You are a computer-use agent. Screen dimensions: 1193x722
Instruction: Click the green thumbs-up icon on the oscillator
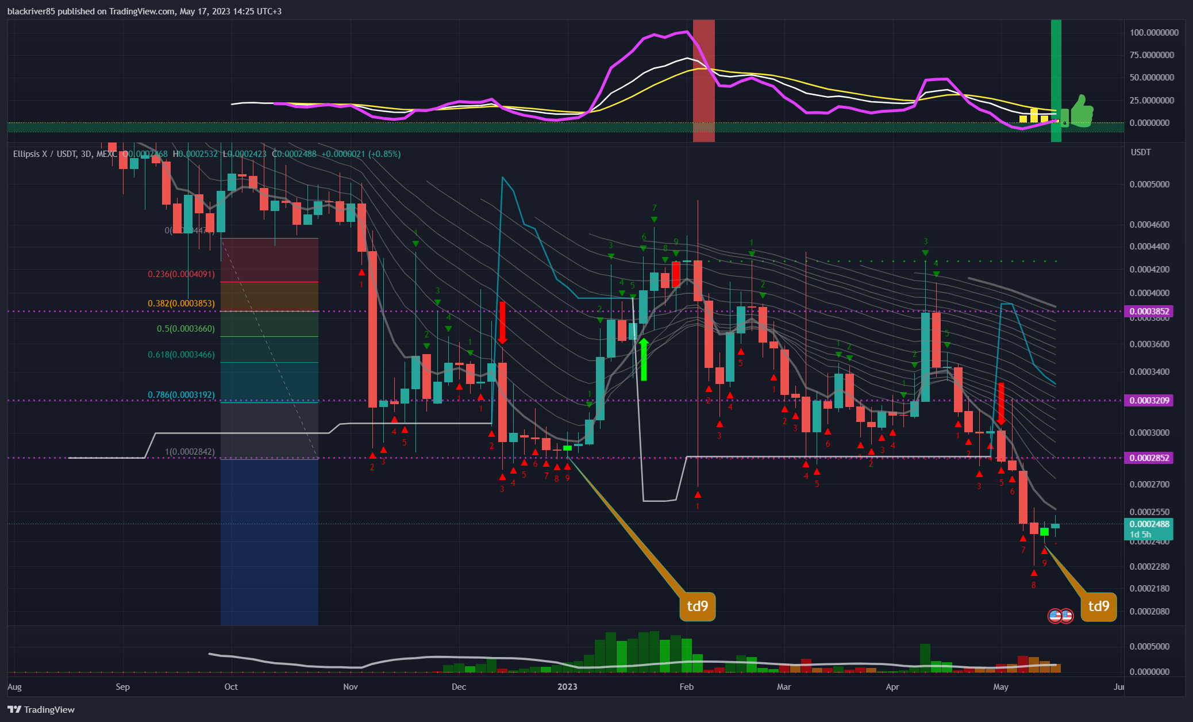pyautogui.click(x=1077, y=111)
